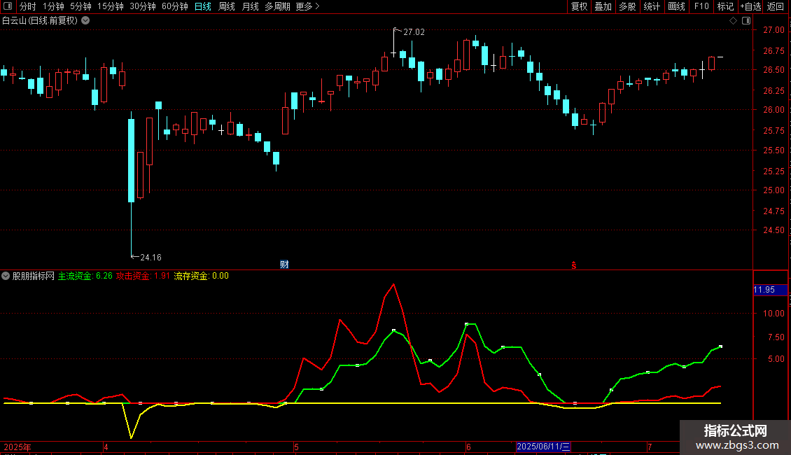Open the 统计 statistics tool
The image size is (791, 455).
(x=652, y=6)
